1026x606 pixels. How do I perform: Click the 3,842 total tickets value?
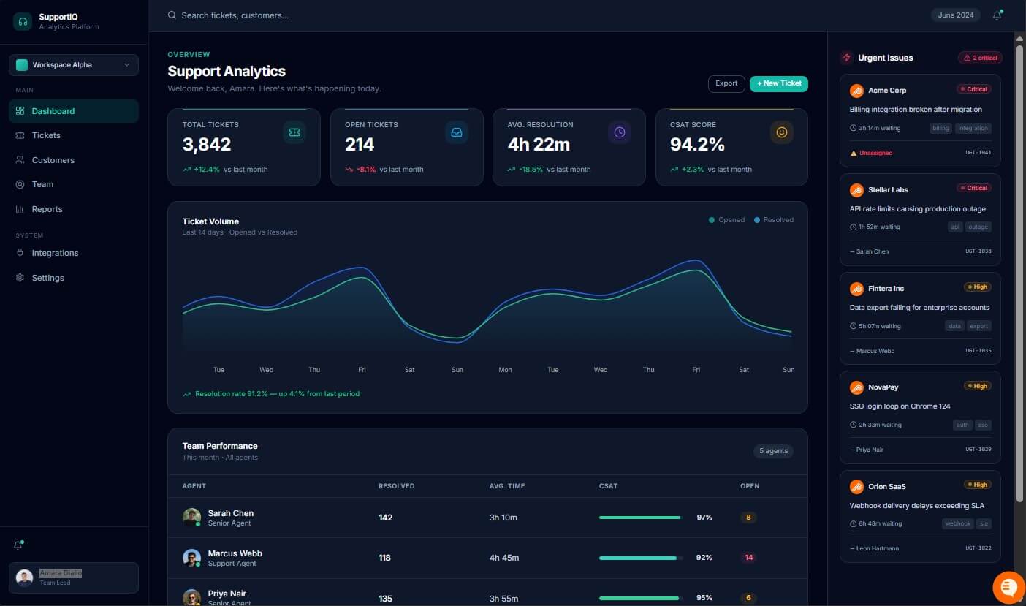207,145
